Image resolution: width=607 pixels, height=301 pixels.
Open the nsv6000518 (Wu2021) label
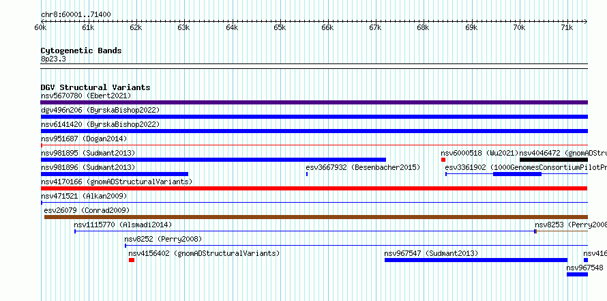(x=479, y=153)
